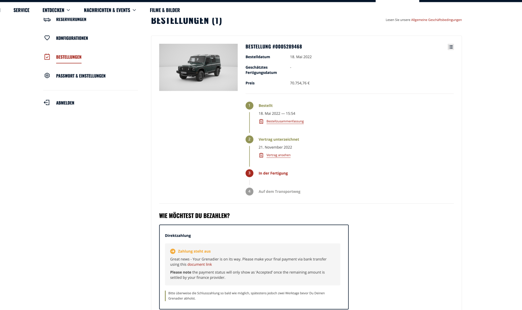Screen dimensions: 522x310
Task: Open Allgemeine Geschäftsbedingungen link
Action: coord(436,20)
